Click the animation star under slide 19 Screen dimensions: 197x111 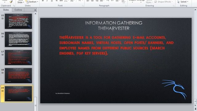[2, 91]
